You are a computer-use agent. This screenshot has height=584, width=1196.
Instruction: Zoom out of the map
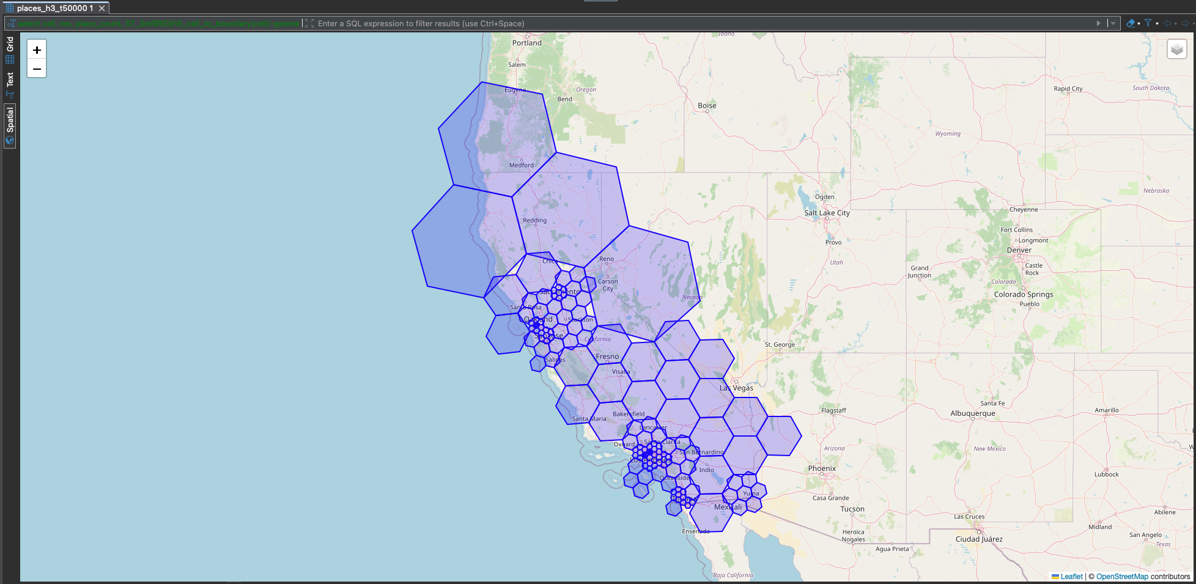(x=37, y=69)
